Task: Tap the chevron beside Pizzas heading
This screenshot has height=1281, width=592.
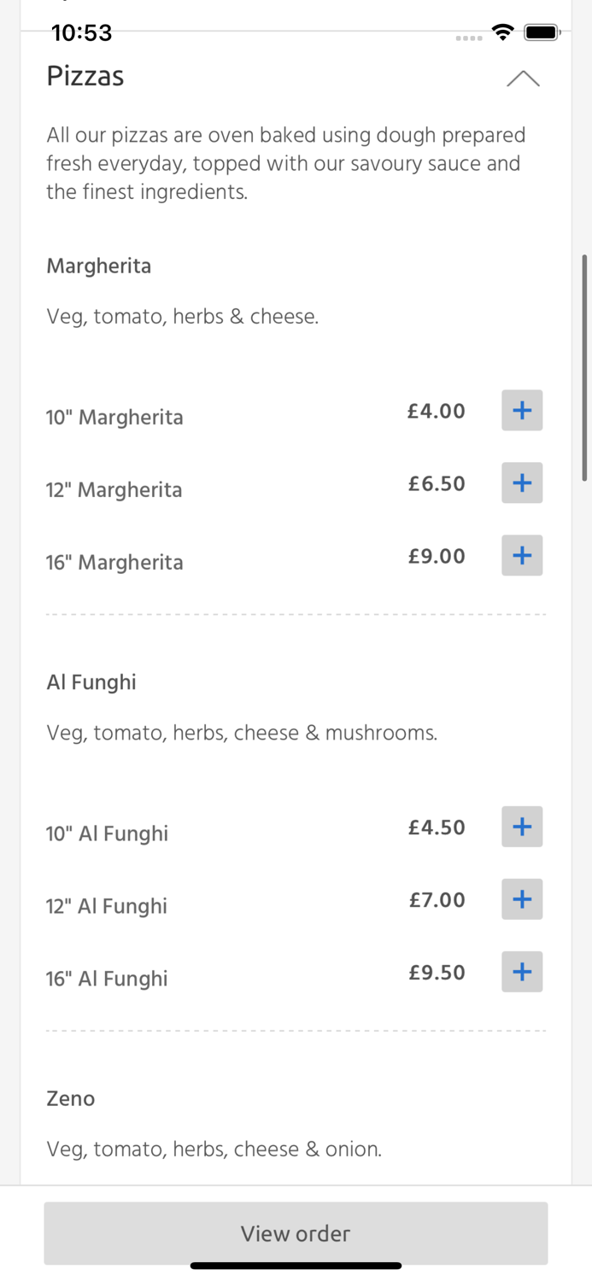Action: pos(524,79)
